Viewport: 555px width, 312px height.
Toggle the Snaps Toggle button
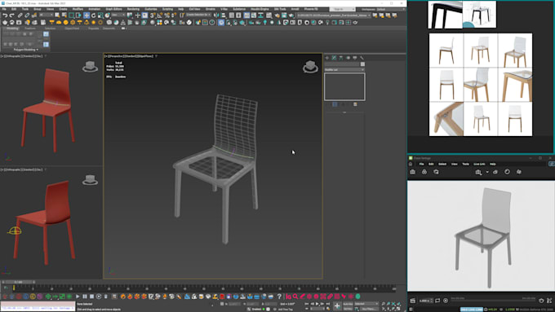pyautogui.click(x=153, y=15)
